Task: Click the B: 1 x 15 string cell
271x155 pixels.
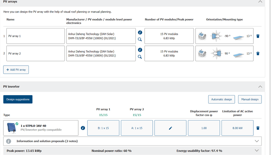Action: (x=103, y=128)
